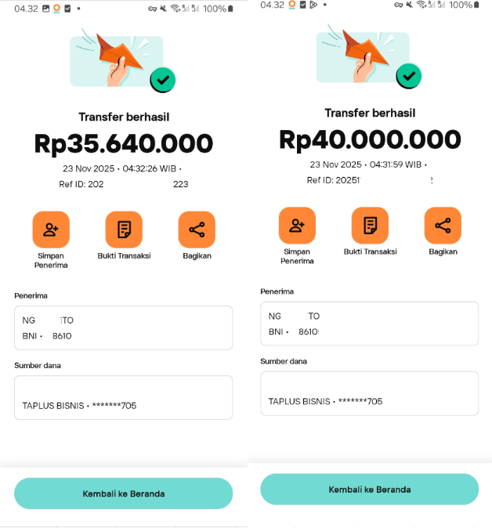Image resolution: width=492 pixels, height=528 pixels.
Task: Tap the Rp35.640.000 amount text
Action: click(x=124, y=144)
